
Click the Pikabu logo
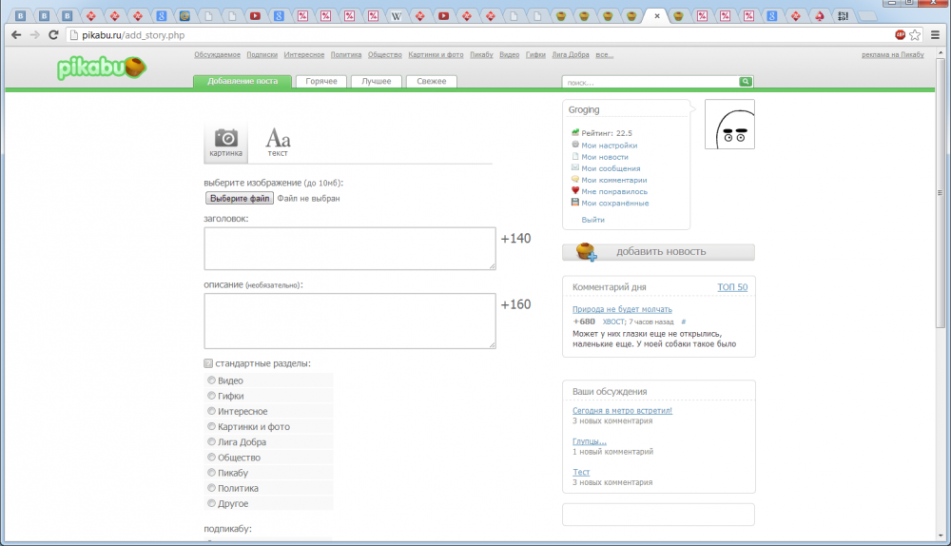pos(100,68)
